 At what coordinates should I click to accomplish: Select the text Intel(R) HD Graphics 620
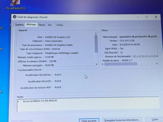(x=57, y=37)
